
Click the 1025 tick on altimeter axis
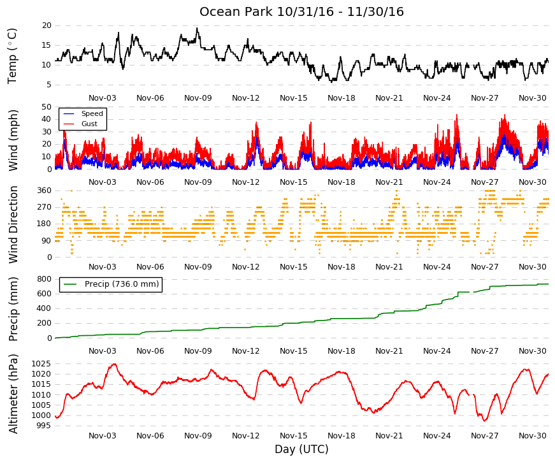[x=41, y=364]
